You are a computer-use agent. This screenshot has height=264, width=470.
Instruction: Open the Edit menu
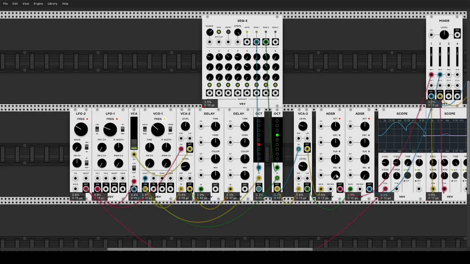tap(15, 4)
